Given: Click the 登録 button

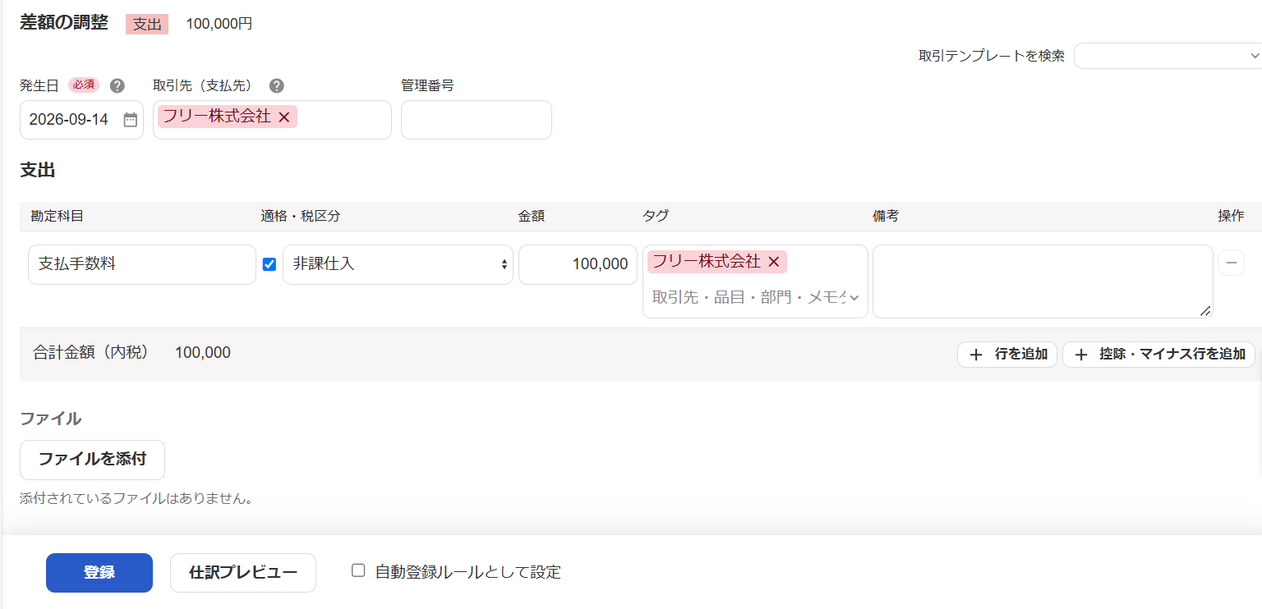Looking at the screenshot, I should [x=99, y=573].
